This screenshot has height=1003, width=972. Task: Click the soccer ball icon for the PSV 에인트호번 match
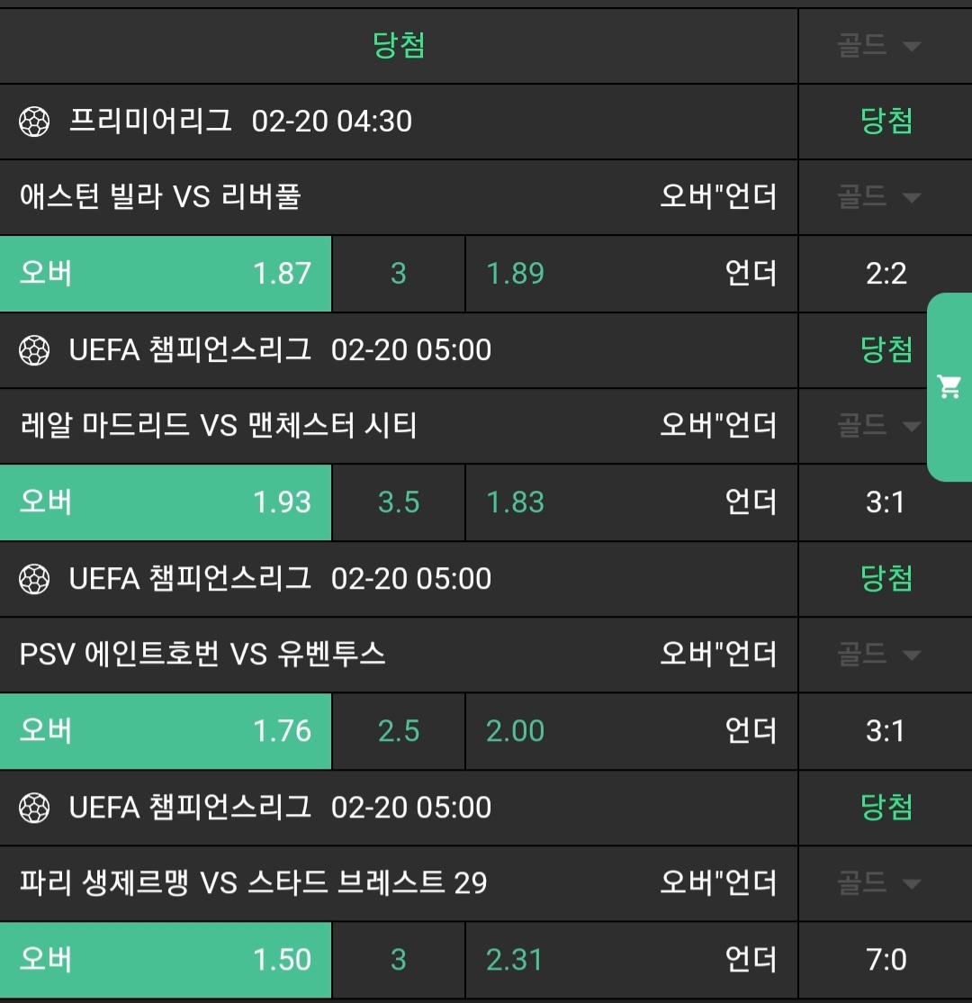coord(34,579)
